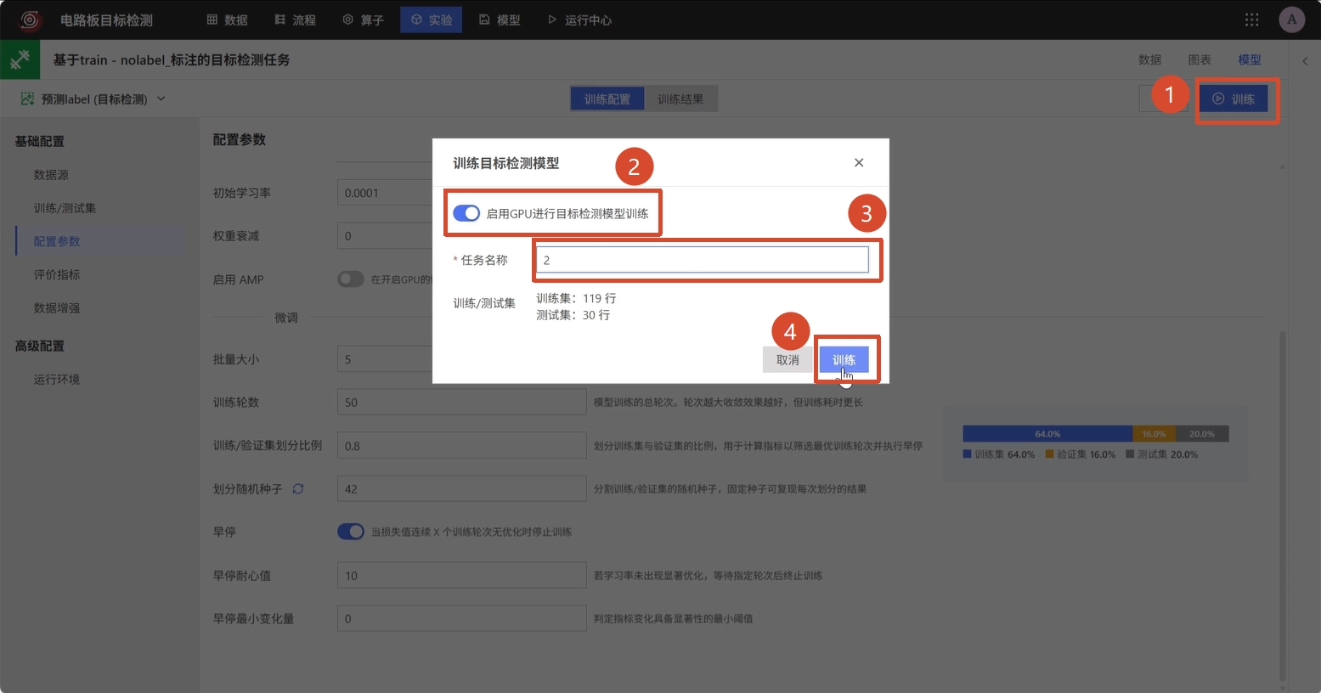
Task: Switch to the 数据 view tab
Action: click(x=1149, y=59)
